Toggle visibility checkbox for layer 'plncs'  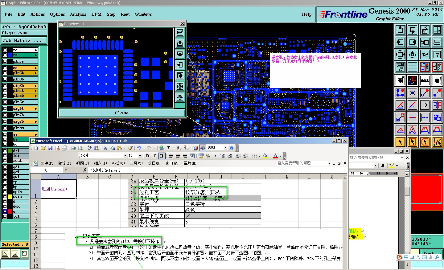5,61
